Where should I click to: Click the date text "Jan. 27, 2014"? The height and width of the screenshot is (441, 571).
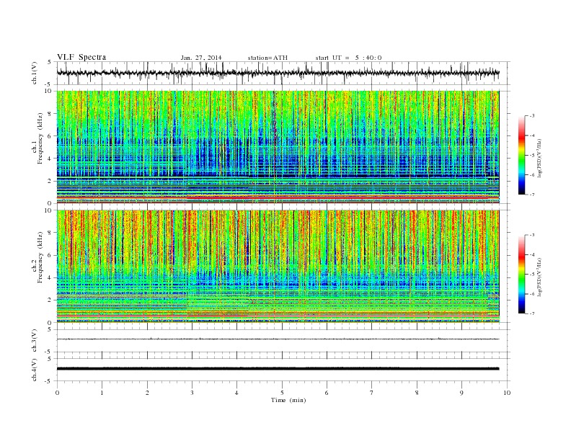tap(201, 58)
